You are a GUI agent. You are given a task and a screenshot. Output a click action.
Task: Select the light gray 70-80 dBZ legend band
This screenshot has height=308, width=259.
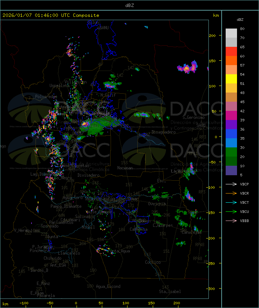231,33
